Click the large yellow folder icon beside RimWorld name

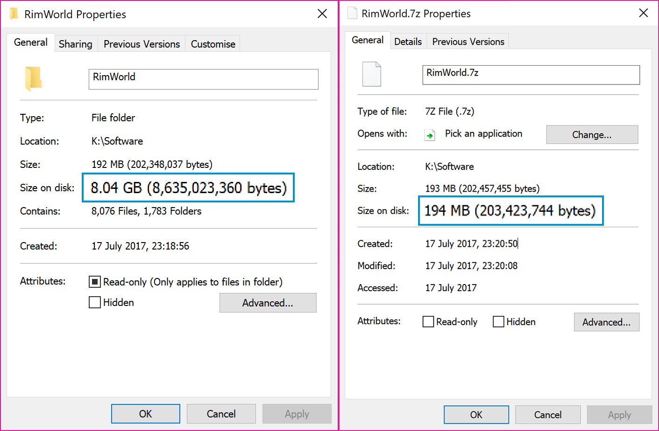33,78
